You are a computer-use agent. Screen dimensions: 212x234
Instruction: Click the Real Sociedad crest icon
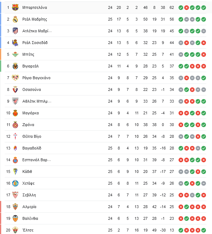point(15,43)
